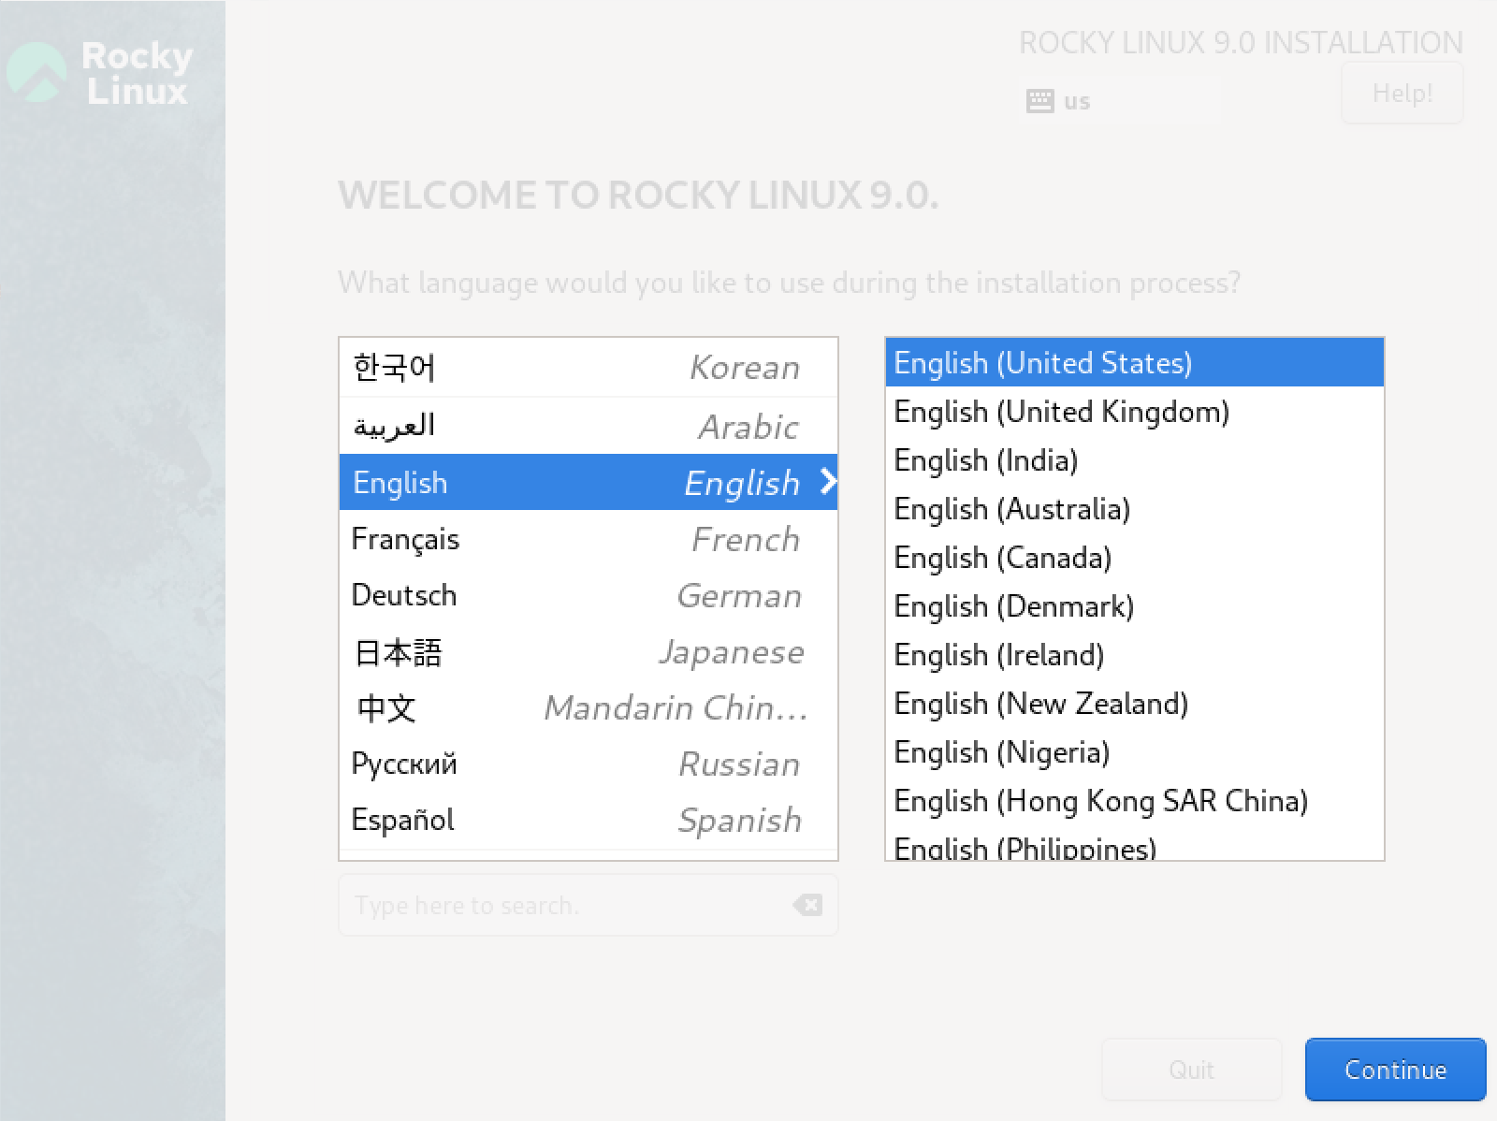This screenshot has width=1497, height=1121.
Task: Select English (Nigeria) locale
Action: click(x=1134, y=751)
